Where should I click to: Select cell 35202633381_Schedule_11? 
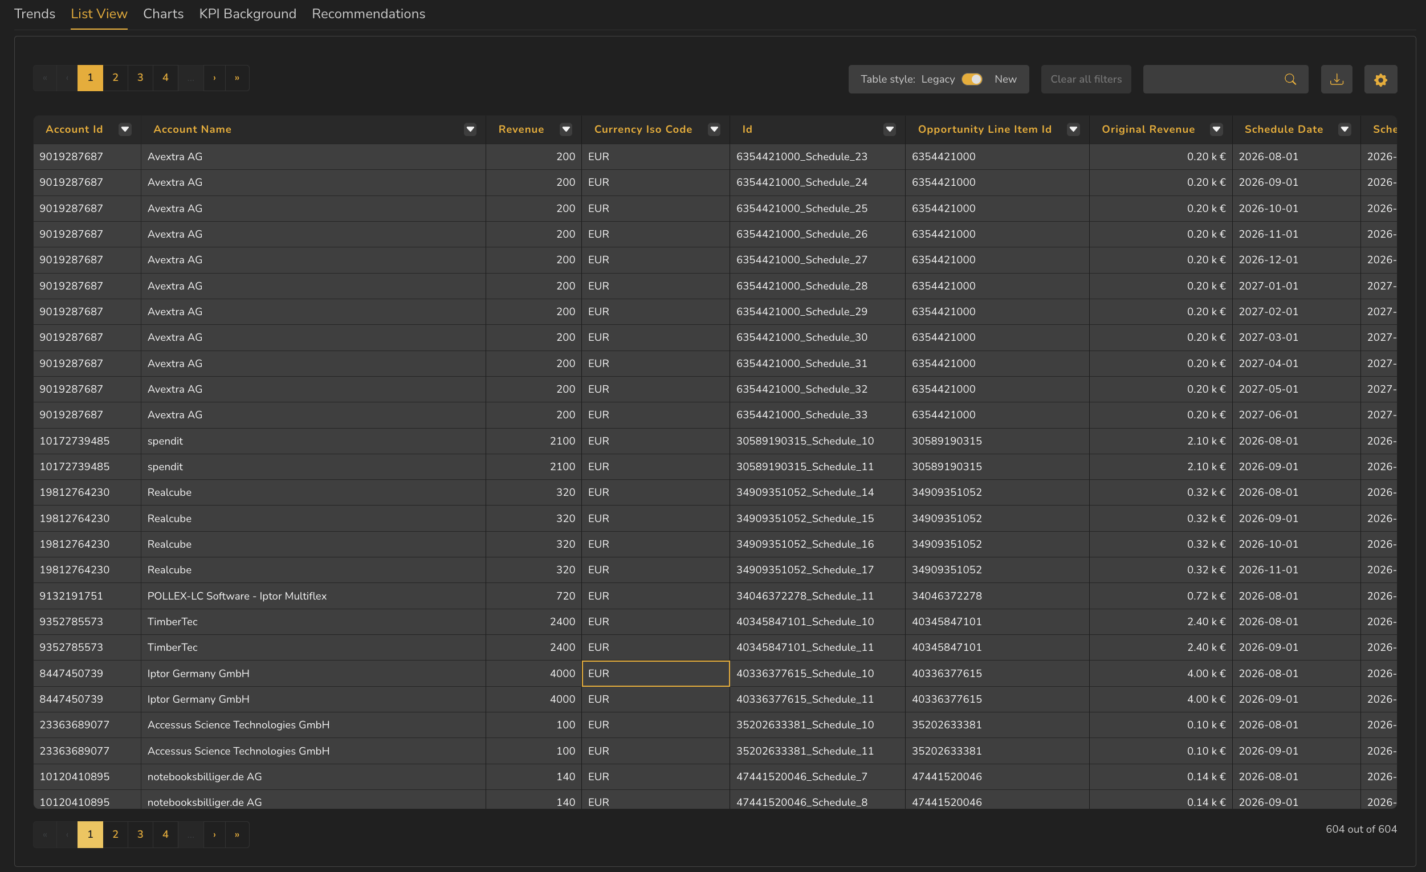tap(817, 751)
